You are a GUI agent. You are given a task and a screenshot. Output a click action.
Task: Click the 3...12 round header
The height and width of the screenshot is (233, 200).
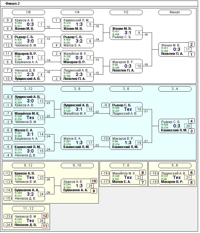coord(28,89)
